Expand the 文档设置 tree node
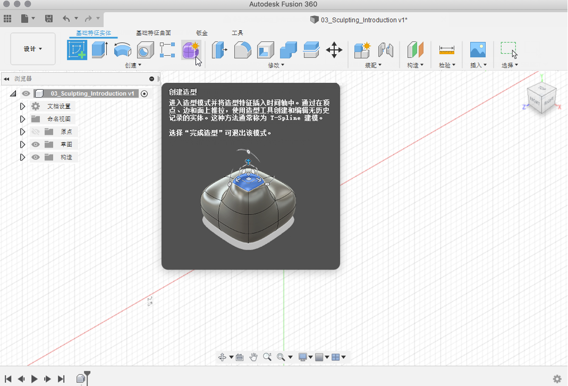This screenshot has width=568, height=386. 22,106
